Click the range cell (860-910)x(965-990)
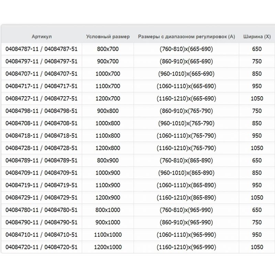This screenshot has height=275, width=275. (x=186, y=222)
